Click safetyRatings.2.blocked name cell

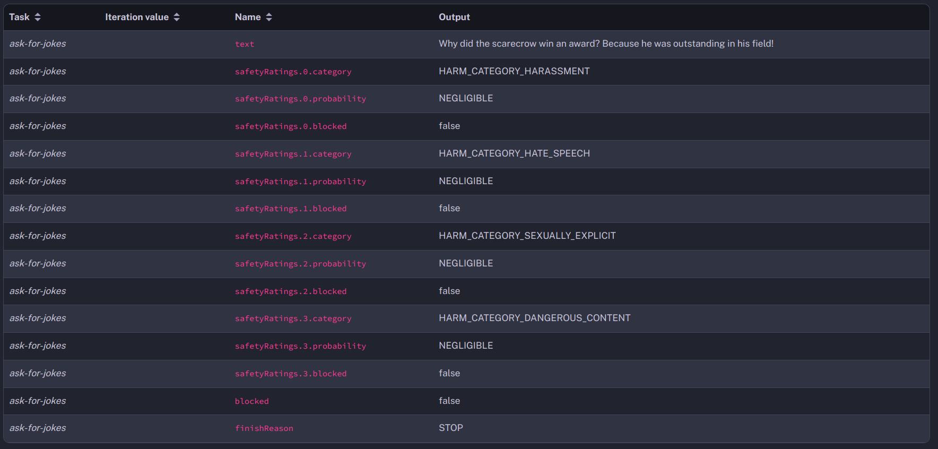291,291
